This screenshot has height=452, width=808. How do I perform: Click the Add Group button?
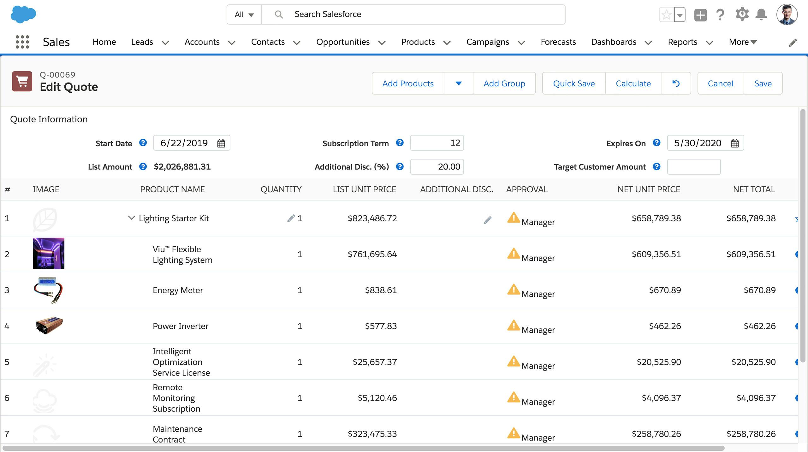(504, 83)
